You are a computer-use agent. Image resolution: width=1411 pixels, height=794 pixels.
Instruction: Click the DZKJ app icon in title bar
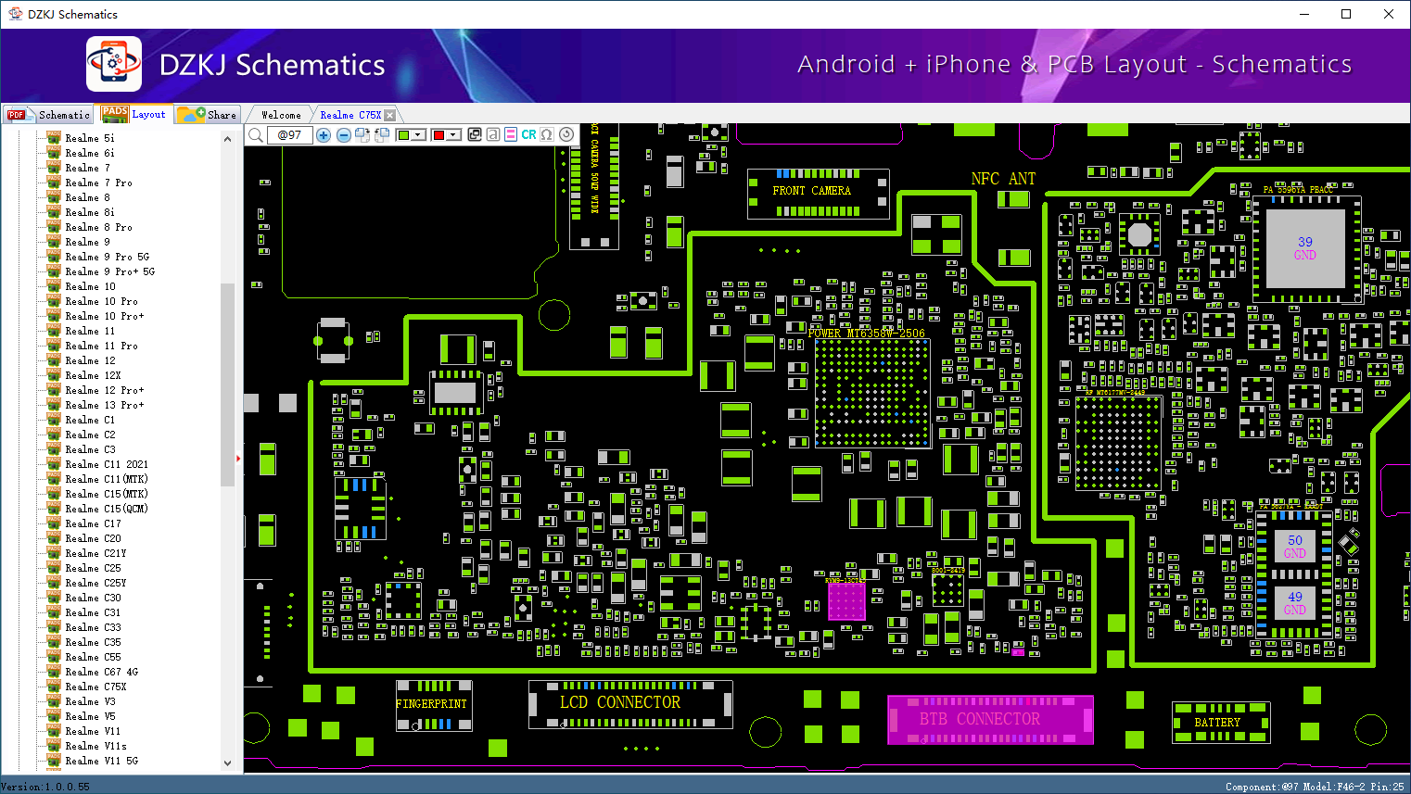click(x=15, y=14)
